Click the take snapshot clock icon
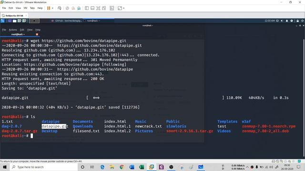Viewport: 305px width, 171px height. (x=67, y=8)
